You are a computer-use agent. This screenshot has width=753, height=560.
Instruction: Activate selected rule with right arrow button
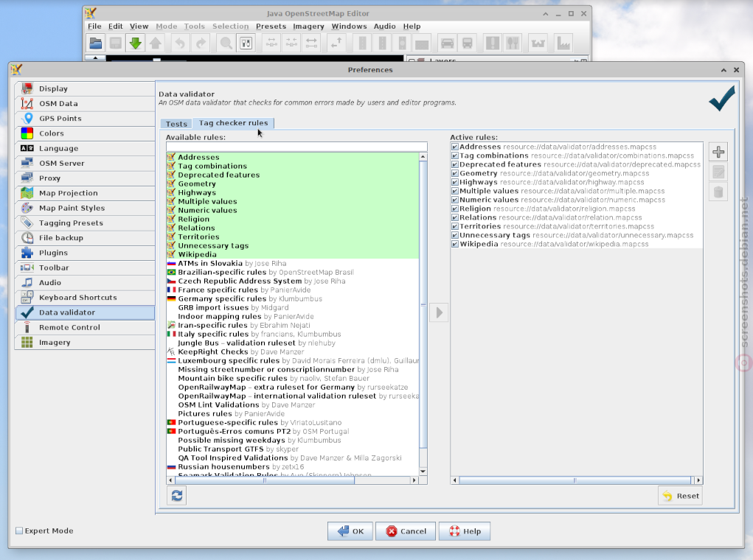(x=439, y=313)
